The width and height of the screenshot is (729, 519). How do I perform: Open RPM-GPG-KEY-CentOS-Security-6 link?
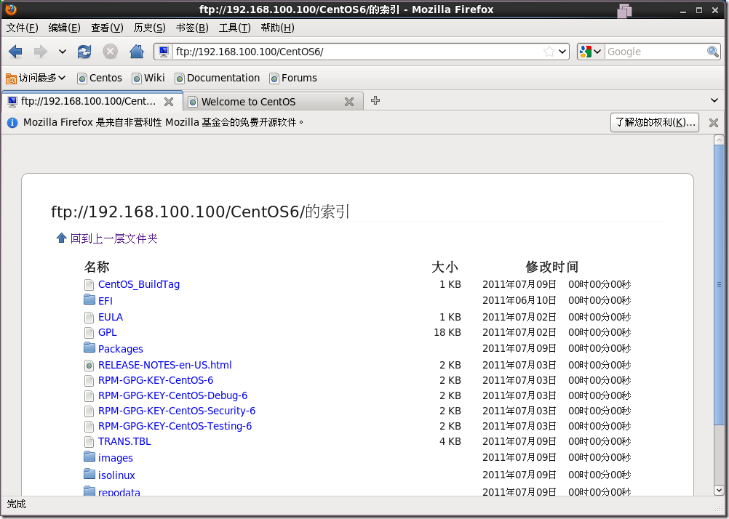[177, 411]
